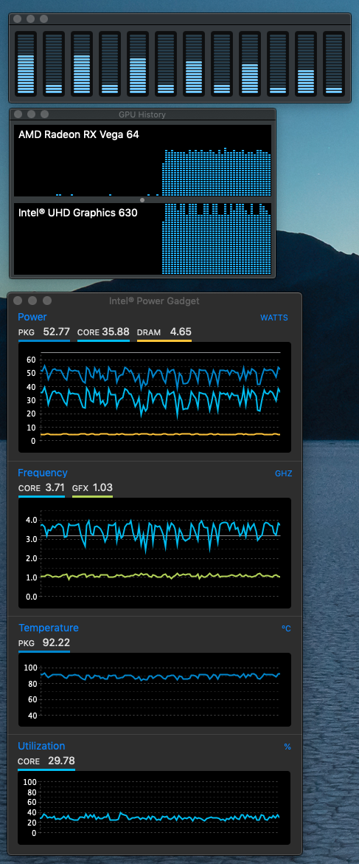Minimize the Intel Power Gadget window
The image size is (359, 864).
click(32, 301)
